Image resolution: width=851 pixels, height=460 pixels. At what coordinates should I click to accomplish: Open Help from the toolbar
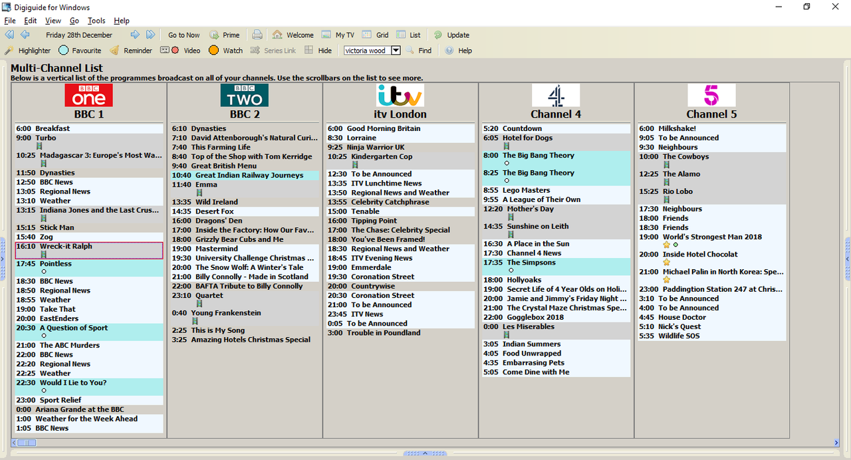pyautogui.click(x=458, y=51)
